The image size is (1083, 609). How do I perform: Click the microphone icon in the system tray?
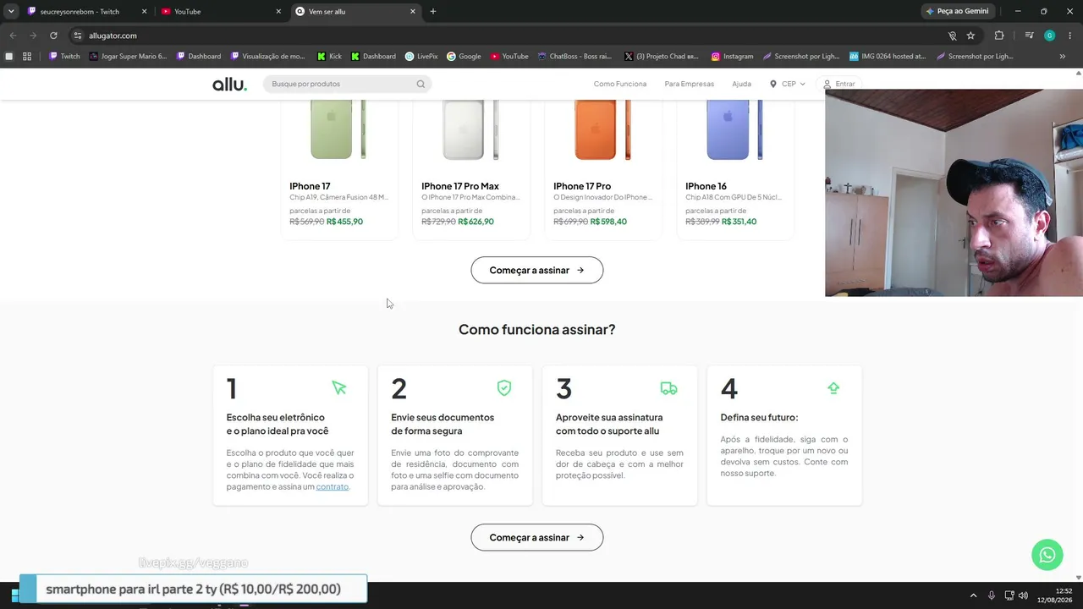[x=991, y=595]
